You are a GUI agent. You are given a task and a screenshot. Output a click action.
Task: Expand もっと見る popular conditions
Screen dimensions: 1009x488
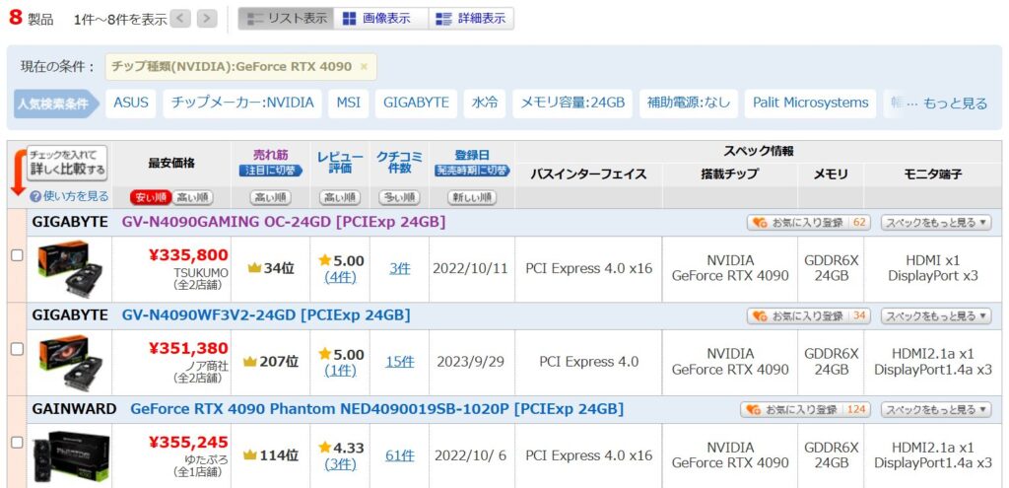pos(955,104)
